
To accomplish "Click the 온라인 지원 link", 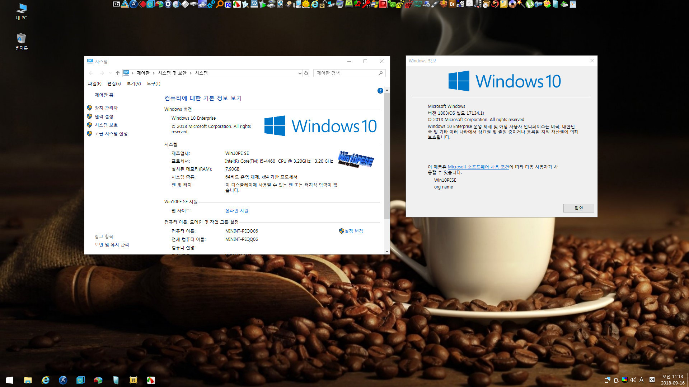I will 237,211.
